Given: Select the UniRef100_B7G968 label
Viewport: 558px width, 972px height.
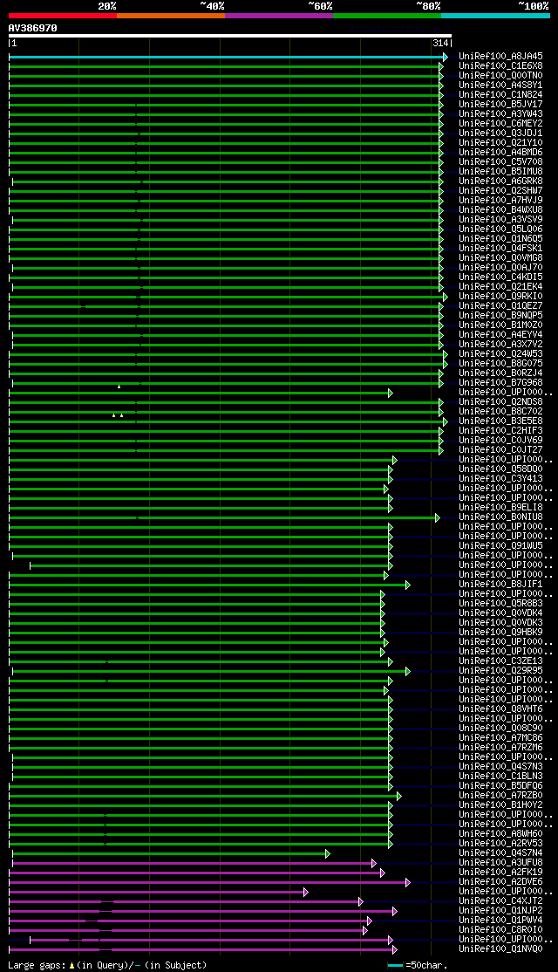Looking at the screenshot, I should click(x=501, y=382).
